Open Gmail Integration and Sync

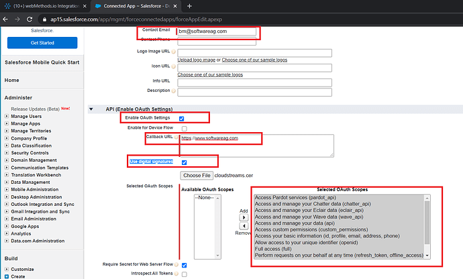pyautogui.click(x=40, y=212)
